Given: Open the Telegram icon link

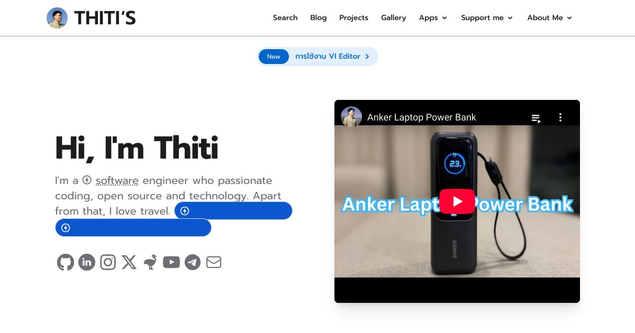Looking at the screenshot, I should click(x=193, y=262).
